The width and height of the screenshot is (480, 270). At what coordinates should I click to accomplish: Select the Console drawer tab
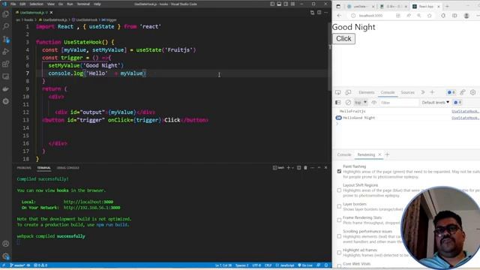[x=344, y=154]
